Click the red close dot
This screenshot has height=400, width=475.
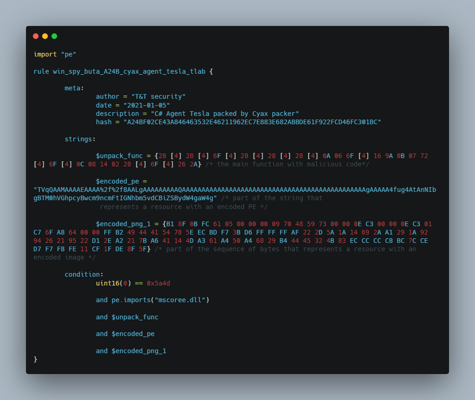(36, 36)
